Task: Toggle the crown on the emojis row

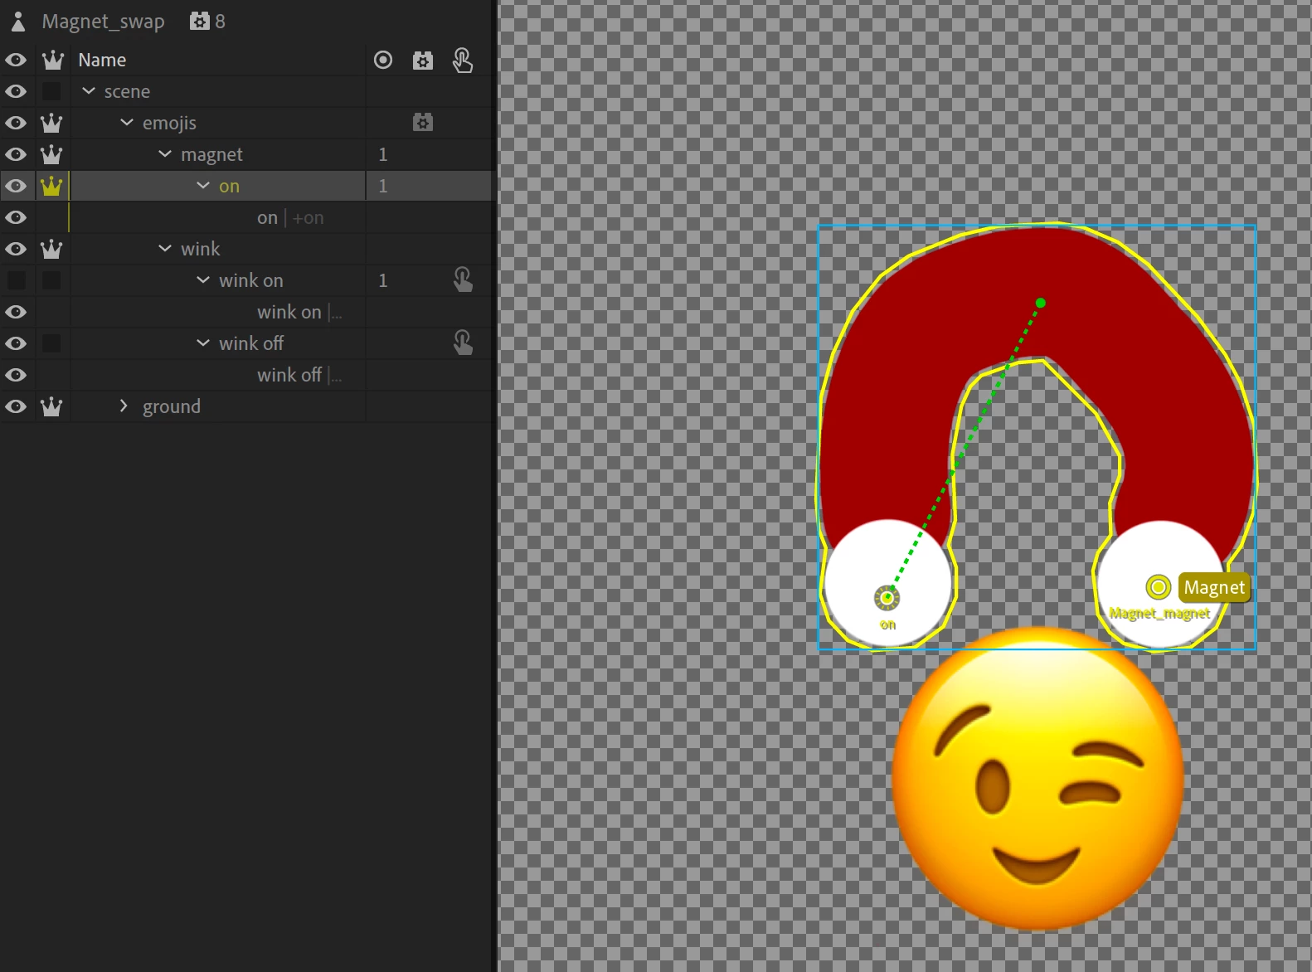Action: [51, 123]
